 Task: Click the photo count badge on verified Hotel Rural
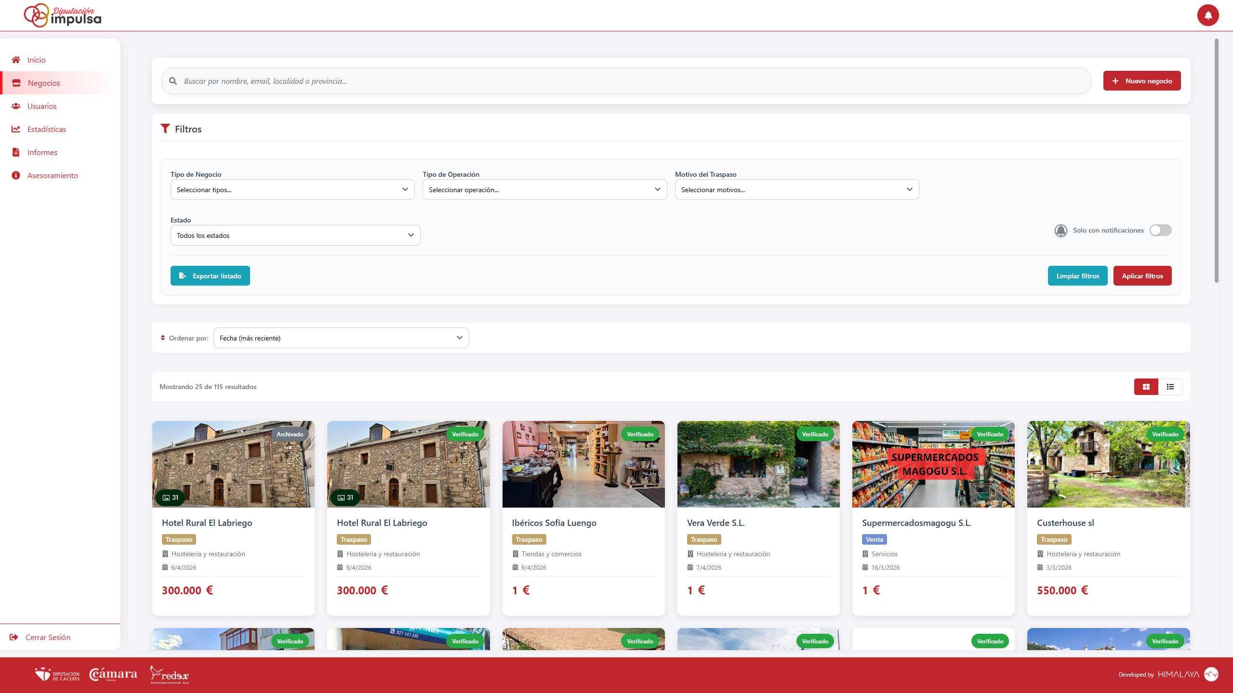pyautogui.click(x=345, y=497)
